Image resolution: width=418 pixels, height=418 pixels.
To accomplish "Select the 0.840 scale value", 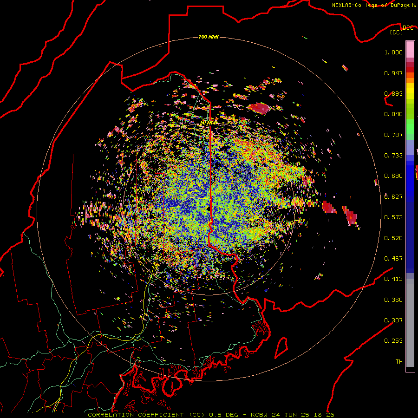I will (x=393, y=114).
